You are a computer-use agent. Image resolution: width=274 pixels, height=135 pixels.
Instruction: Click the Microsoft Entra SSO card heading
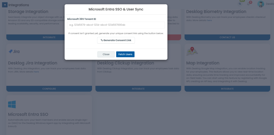28,114
